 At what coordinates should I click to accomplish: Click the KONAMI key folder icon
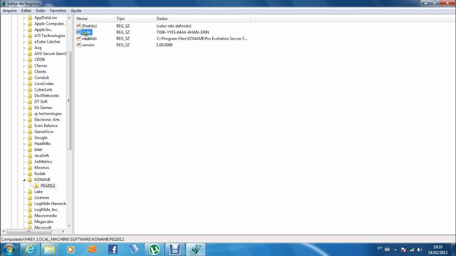[x=30, y=180]
